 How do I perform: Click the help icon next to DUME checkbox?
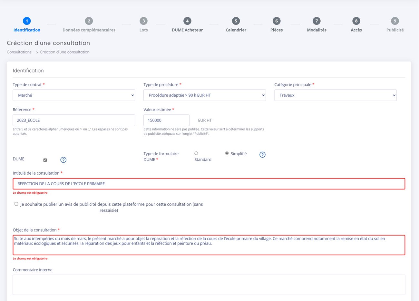click(63, 160)
